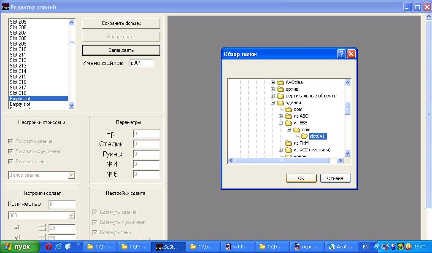Switch to the SuSt... taskbar window

point(169,247)
